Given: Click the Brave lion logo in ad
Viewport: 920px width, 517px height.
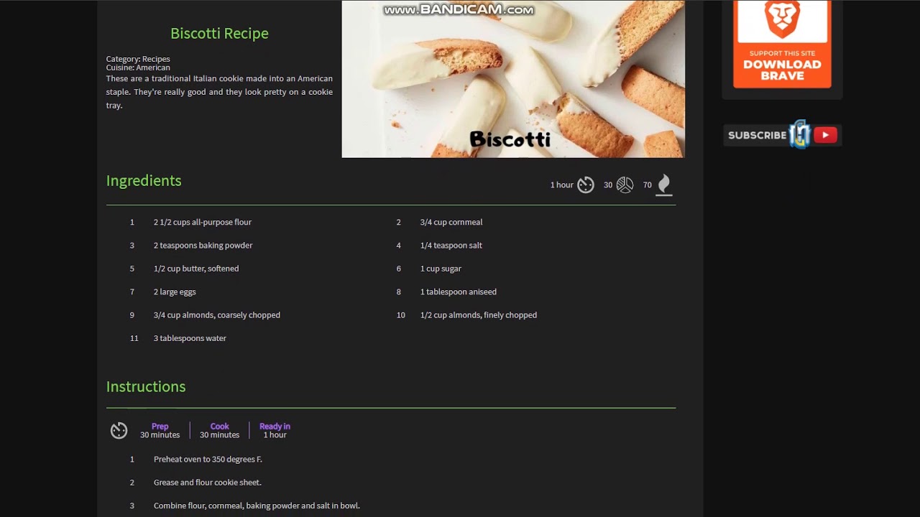Looking at the screenshot, I should (x=782, y=19).
